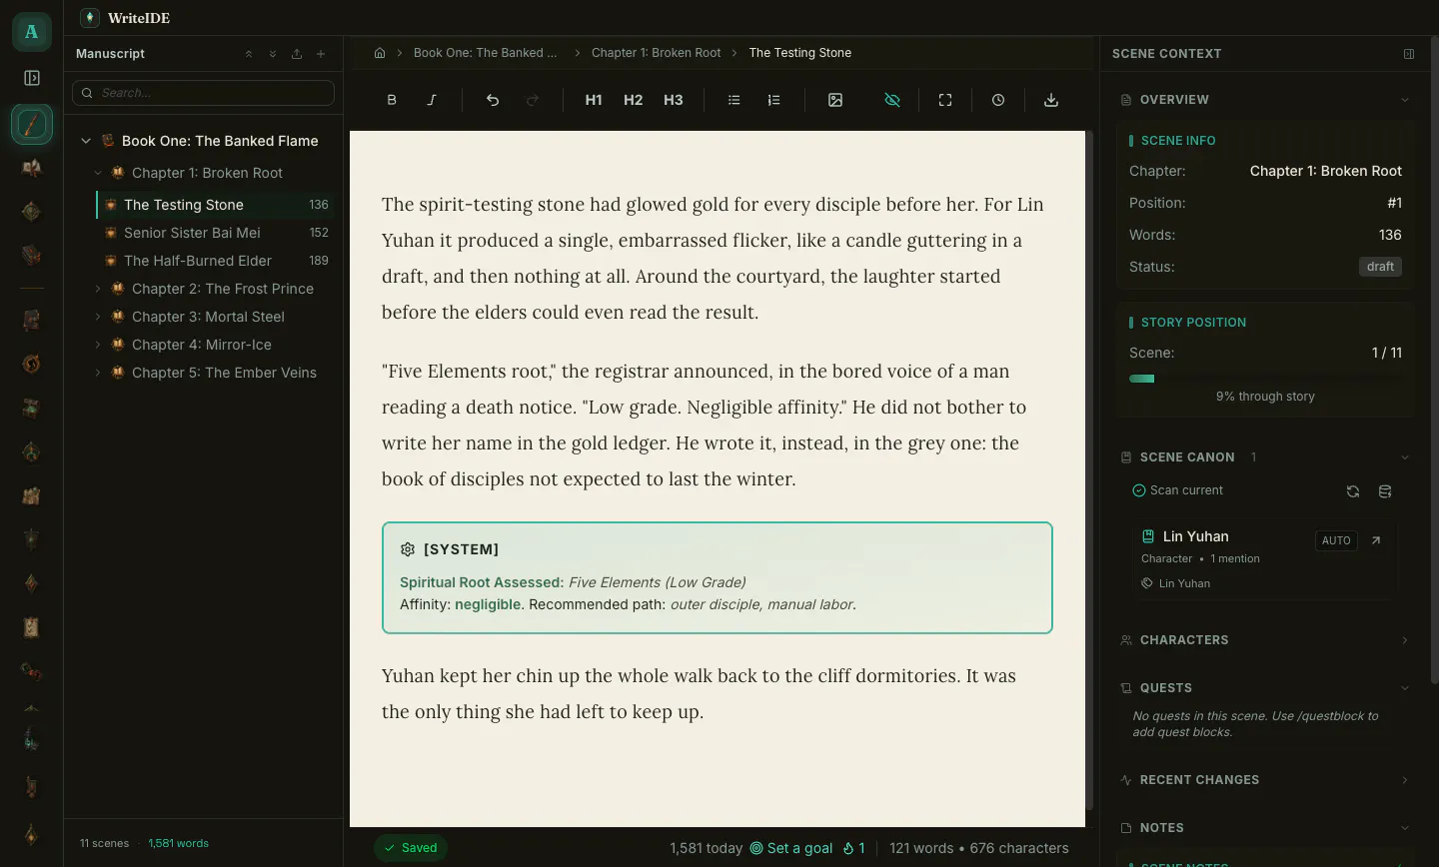Toggle the left sidebar panel icon

[x=32, y=78]
